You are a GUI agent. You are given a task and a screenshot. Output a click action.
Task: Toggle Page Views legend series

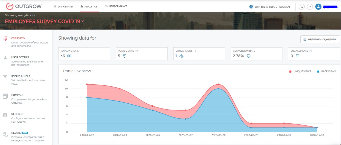coord(326,71)
